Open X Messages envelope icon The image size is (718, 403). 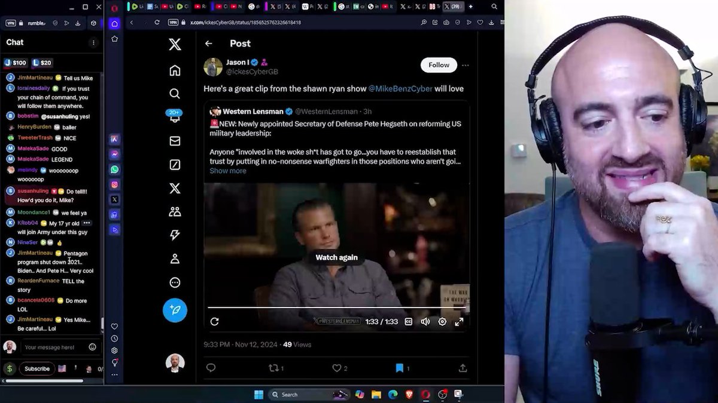pyautogui.click(x=175, y=141)
